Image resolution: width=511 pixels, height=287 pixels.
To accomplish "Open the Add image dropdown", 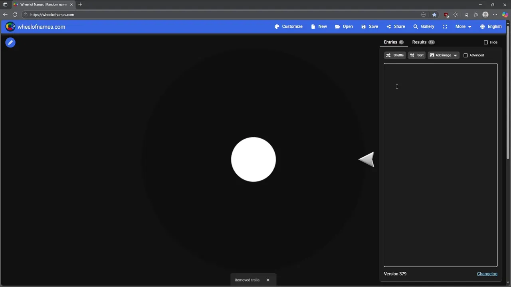I will 444,55.
